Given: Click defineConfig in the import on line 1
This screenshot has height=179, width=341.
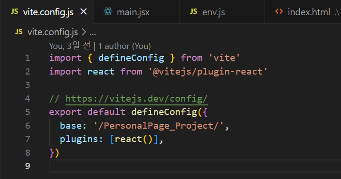Looking at the screenshot, I should [131, 58].
